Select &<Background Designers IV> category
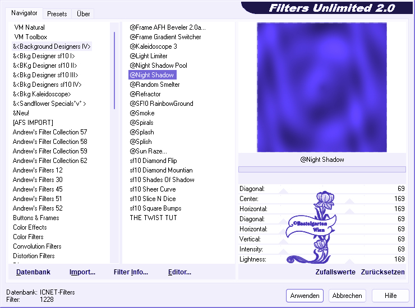Viewport: 415px width, 308px height. [52, 46]
